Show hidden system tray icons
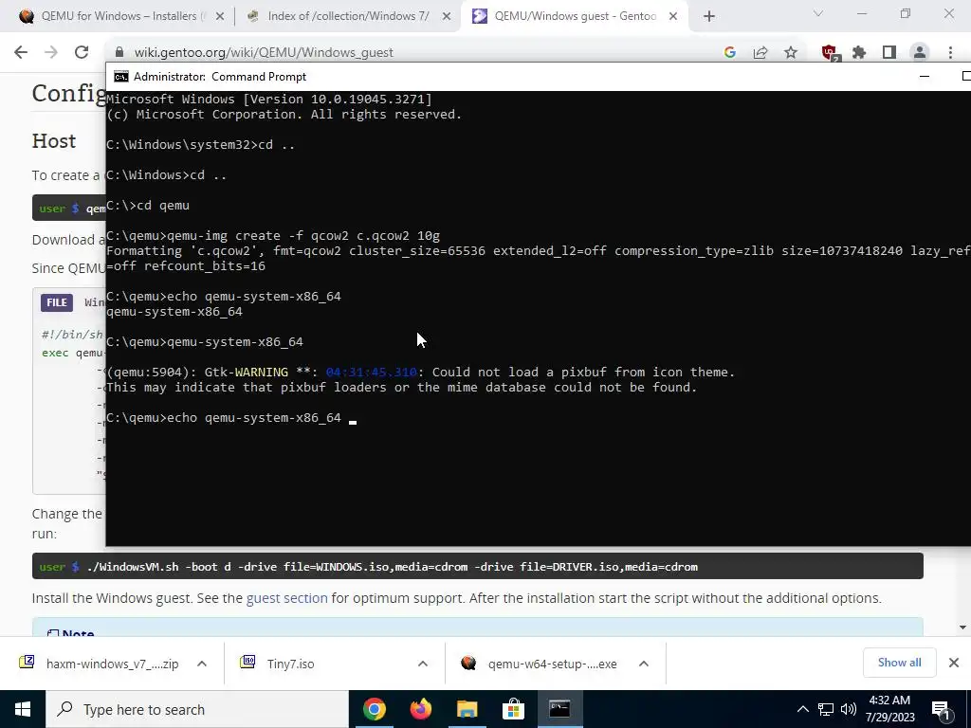 coord(802,709)
